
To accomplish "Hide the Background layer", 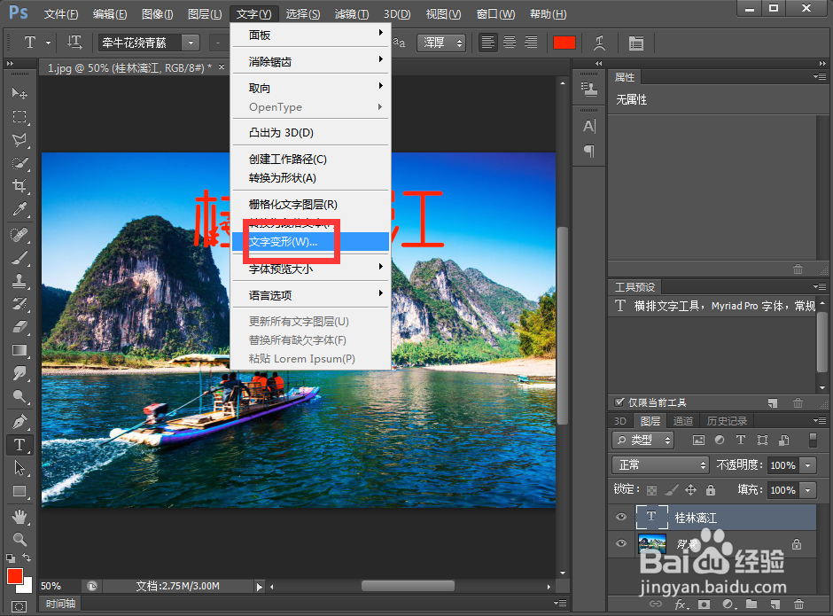I will (x=620, y=544).
